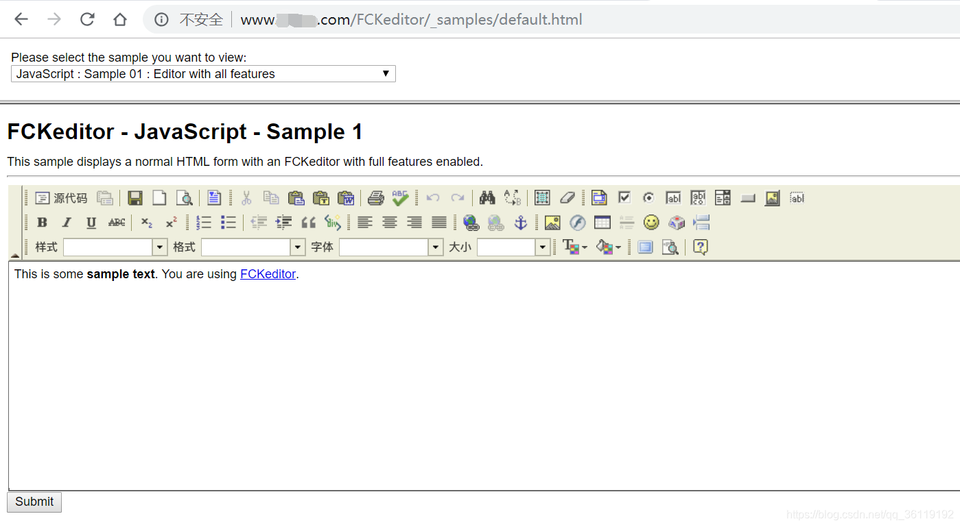This screenshot has height=527, width=960.
Task: Open the Replace icon
Action: 512,198
